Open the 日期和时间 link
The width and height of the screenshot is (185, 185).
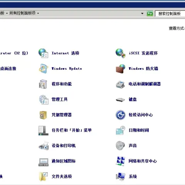pos(139,130)
